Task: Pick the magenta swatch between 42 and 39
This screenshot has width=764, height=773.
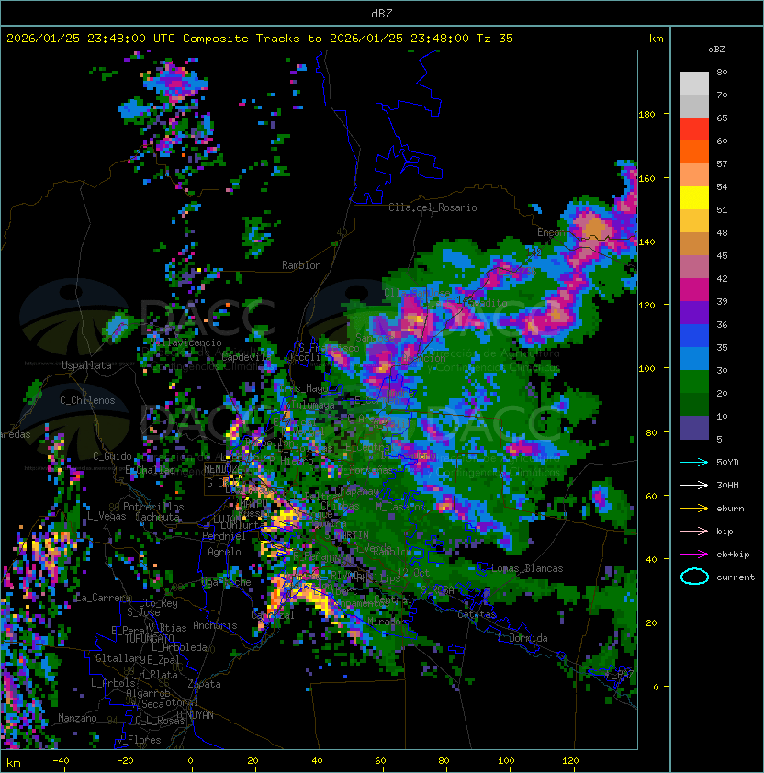Action: click(694, 290)
